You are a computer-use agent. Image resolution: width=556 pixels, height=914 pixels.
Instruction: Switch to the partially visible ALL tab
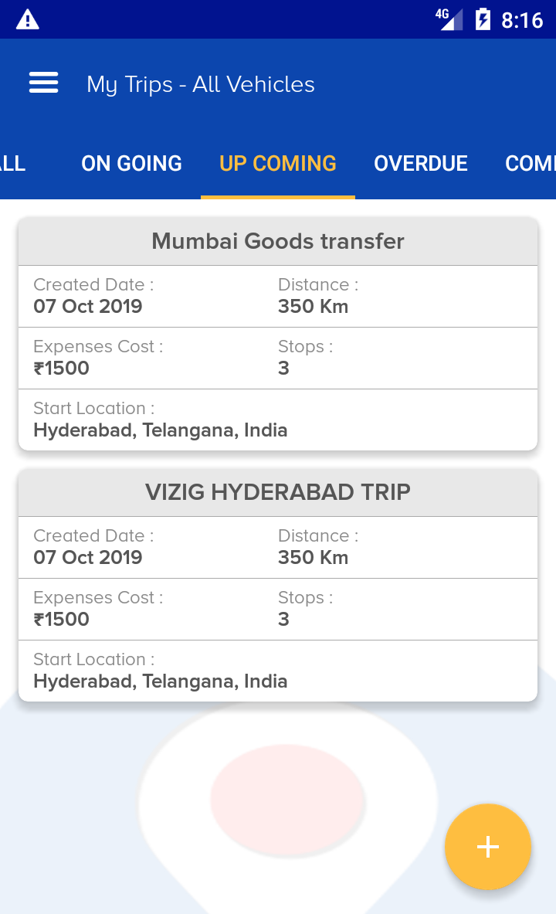coord(13,163)
